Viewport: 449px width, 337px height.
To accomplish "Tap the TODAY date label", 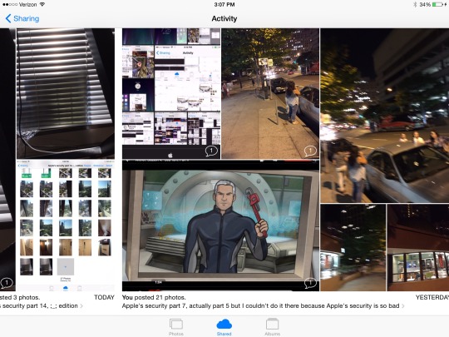I will 104,297.
